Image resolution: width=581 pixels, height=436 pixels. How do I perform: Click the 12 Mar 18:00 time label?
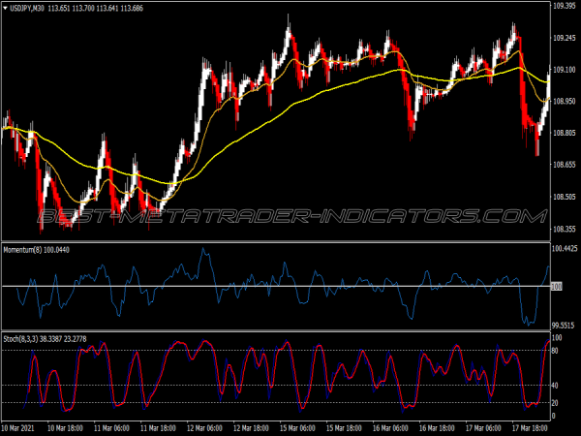pyautogui.click(x=251, y=428)
